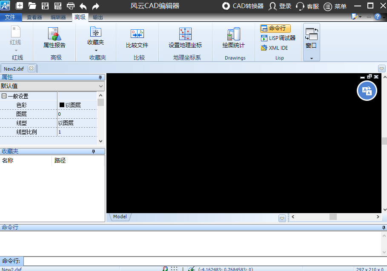
Task: Switch to the 输出 tab
Action: coord(98,17)
